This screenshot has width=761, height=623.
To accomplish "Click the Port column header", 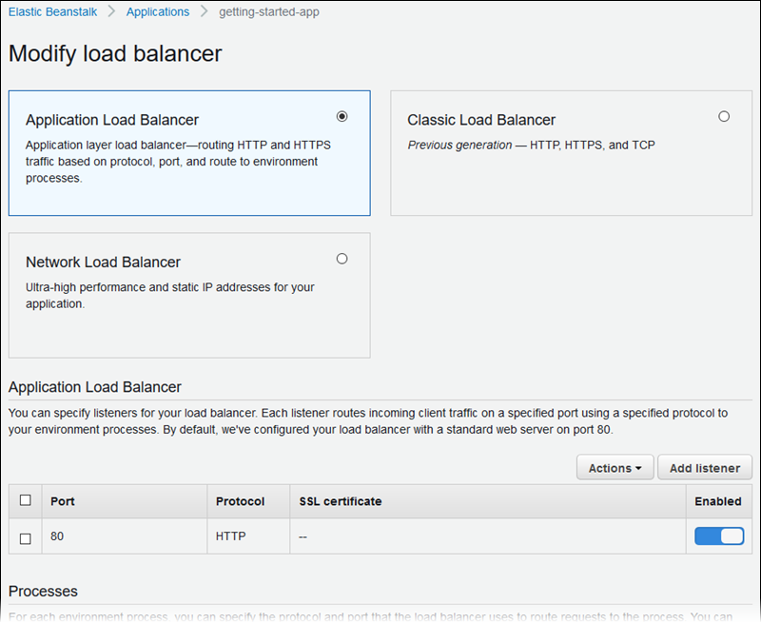I will (63, 500).
